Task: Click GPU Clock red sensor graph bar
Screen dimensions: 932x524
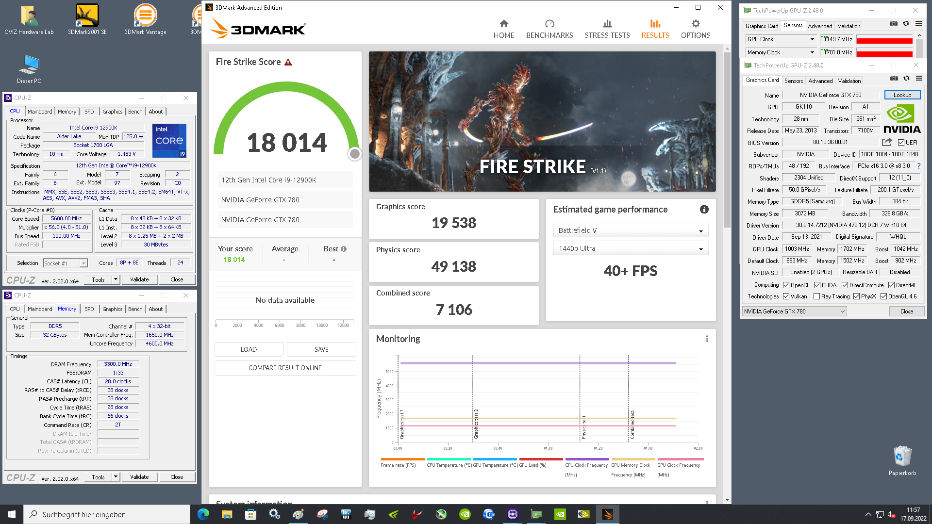Action: (x=884, y=41)
